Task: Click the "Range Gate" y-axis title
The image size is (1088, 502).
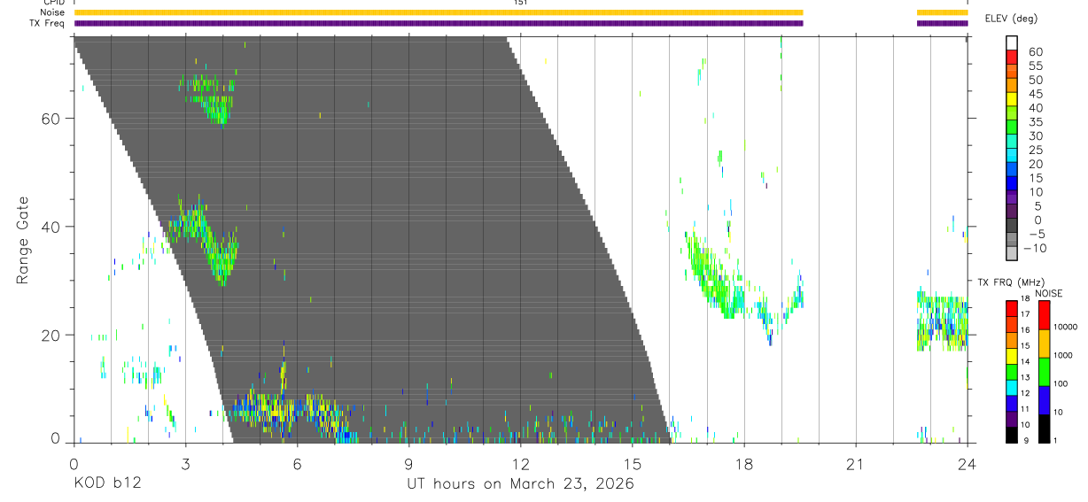Action: [x=23, y=239]
